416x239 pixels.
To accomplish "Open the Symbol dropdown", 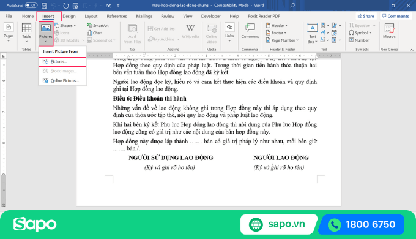I will pos(360,33).
